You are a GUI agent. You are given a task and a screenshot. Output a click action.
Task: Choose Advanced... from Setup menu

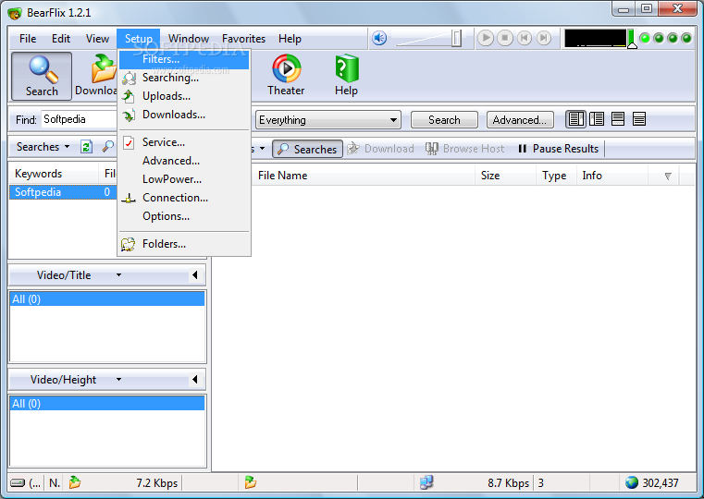tap(184, 161)
